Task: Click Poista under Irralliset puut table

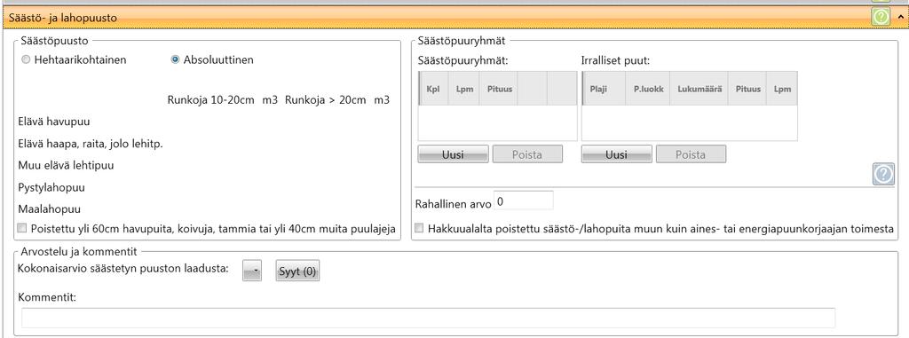Action: 691,154
